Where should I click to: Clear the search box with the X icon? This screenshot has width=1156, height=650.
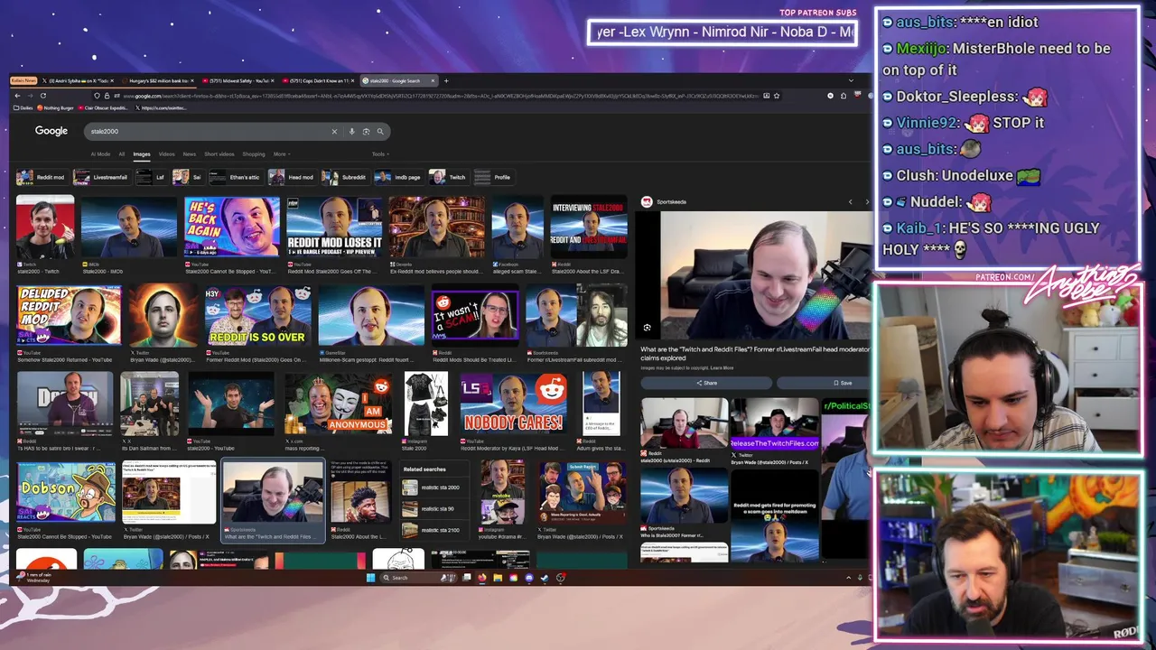[x=334, y=132]
